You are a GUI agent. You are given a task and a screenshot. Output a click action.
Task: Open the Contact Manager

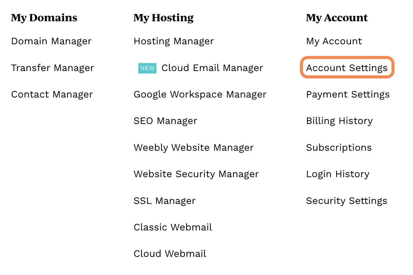52,94
